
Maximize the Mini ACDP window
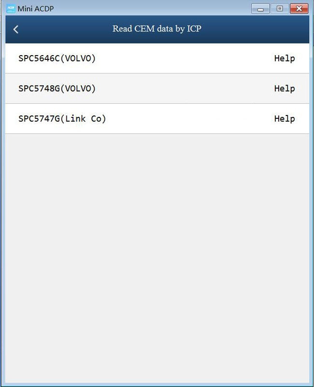tap(280, 9)
